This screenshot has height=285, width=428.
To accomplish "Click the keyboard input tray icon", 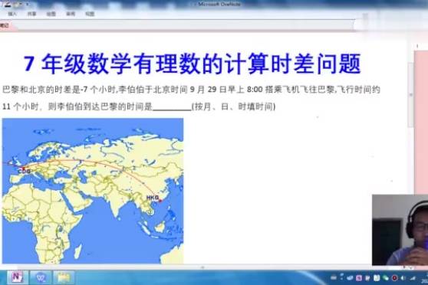I will pos(334,278).
